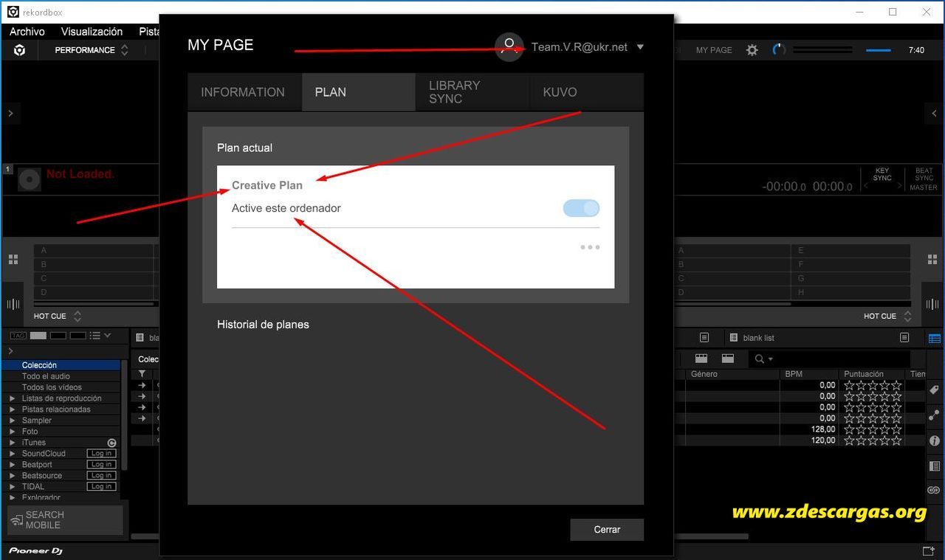The height and width of the screenshot is (560, 945).
Task: Select Colección in the tree
Action: tap(61, 365)
